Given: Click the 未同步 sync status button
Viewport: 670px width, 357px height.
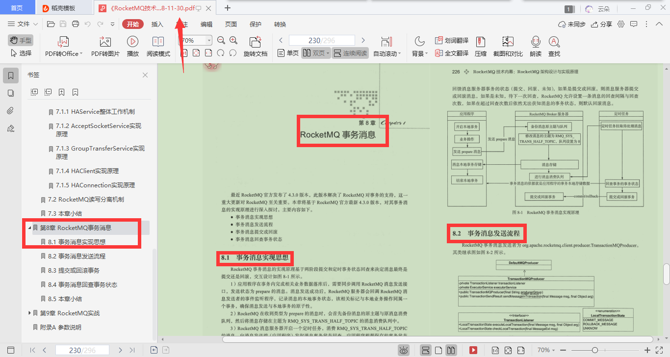Looking at the screenshot, I should [572, 24].
